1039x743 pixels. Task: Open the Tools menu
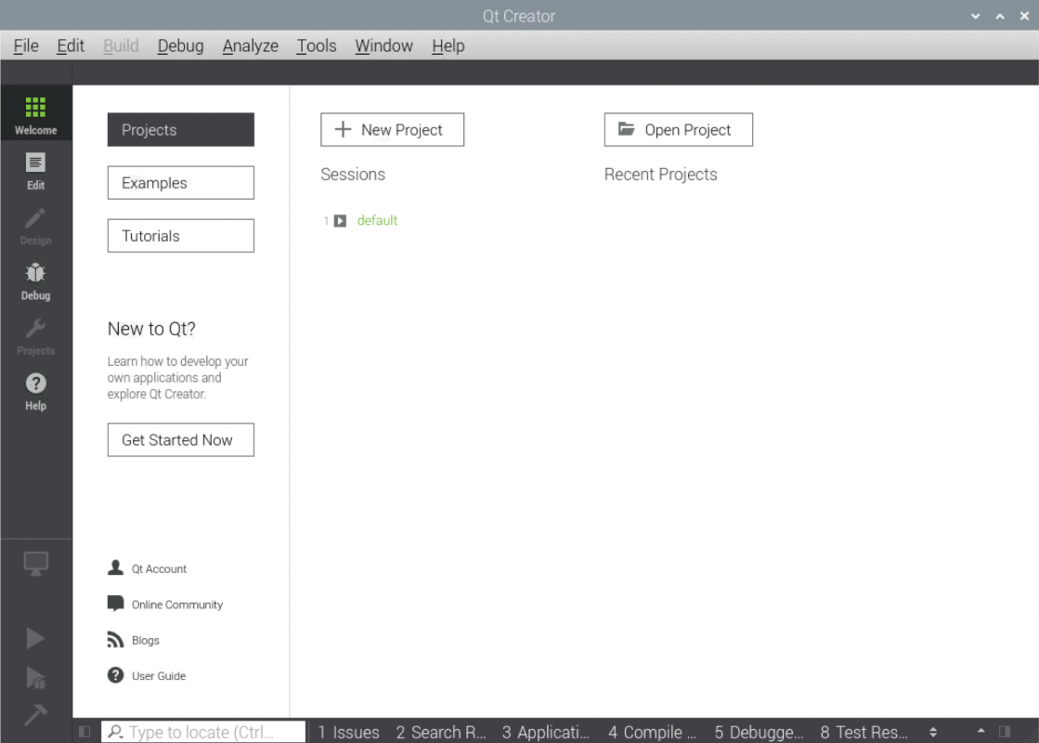pos(316,46)
